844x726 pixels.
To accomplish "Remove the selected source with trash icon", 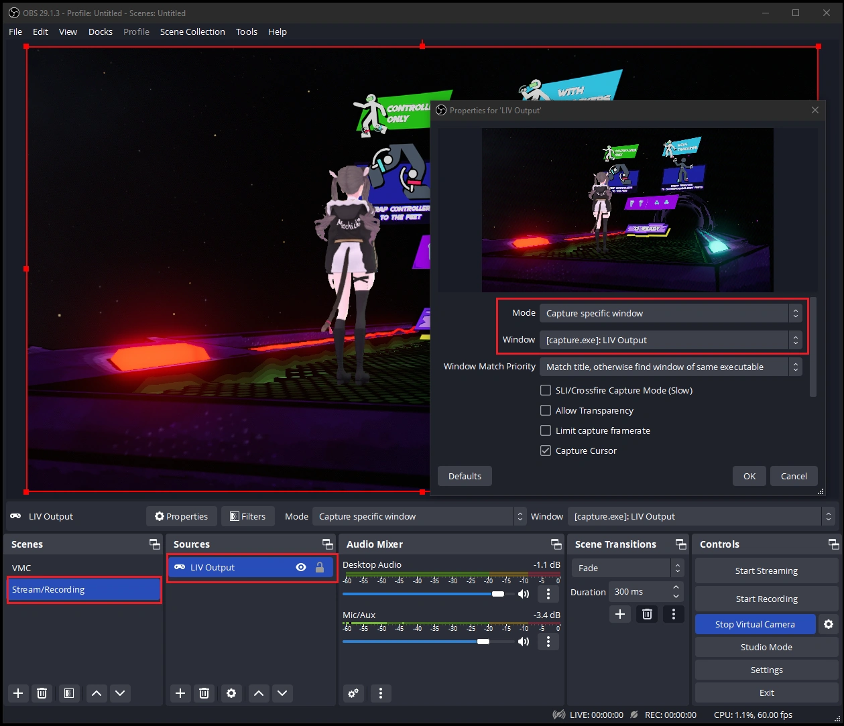I will click(x=204, y=693).
